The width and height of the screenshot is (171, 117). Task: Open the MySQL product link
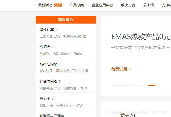45,54
